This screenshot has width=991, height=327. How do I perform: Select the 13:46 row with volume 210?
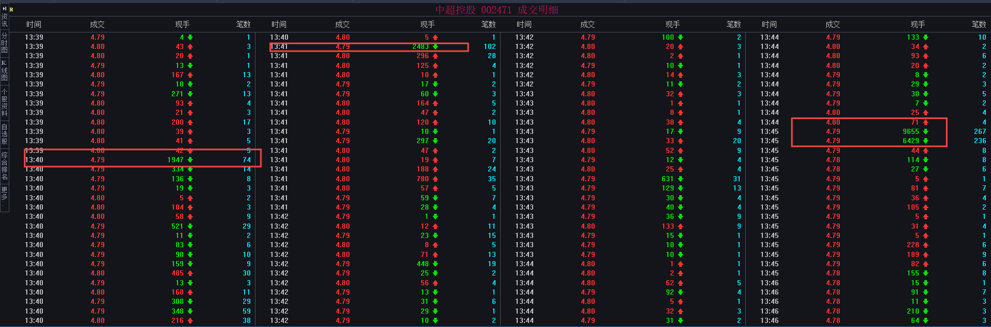pos(873,311)
